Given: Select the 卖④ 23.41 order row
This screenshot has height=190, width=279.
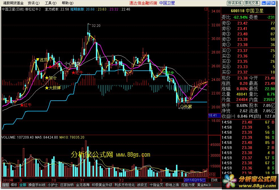Looking at the screenshot, I should click(x=248, y=29).
